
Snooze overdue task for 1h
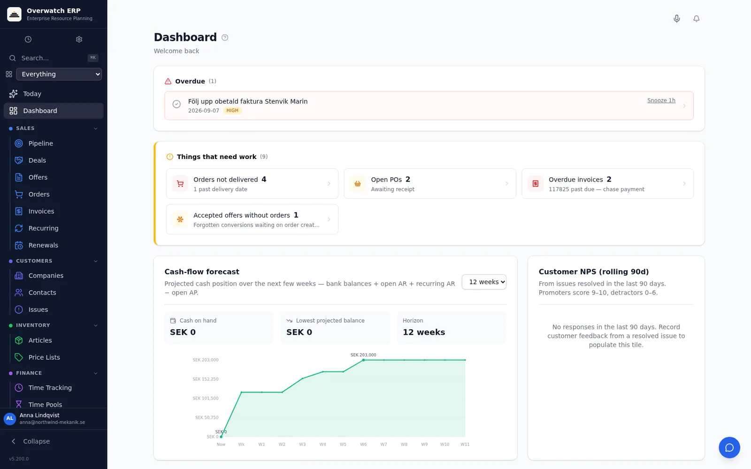point(661,100)
